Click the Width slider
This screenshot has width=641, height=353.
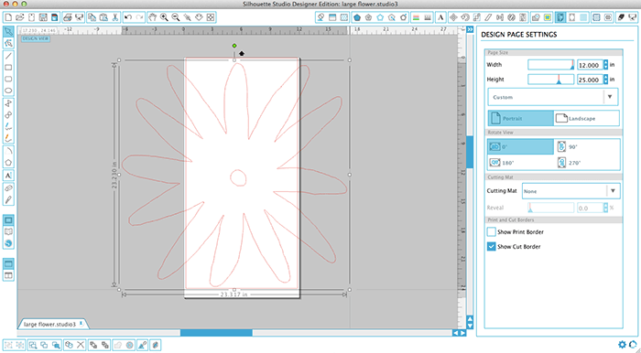point(551,65)
